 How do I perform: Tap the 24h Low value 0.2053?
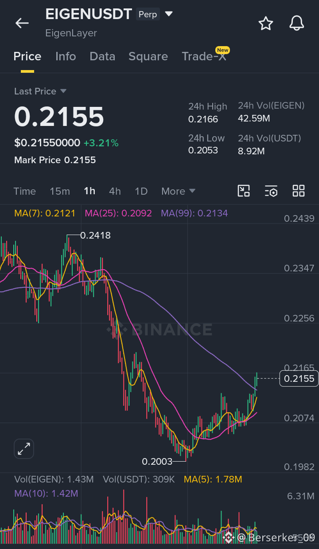point(203,150)
